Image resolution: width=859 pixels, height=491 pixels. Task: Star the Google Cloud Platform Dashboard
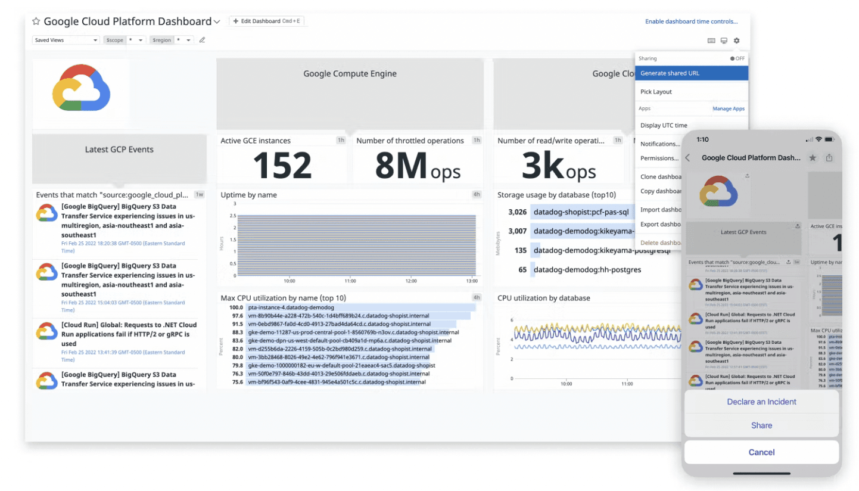click(x=36, y=21)
